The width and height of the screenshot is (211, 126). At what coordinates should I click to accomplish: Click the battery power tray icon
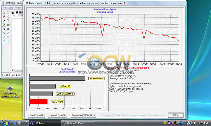click(188, 123)
